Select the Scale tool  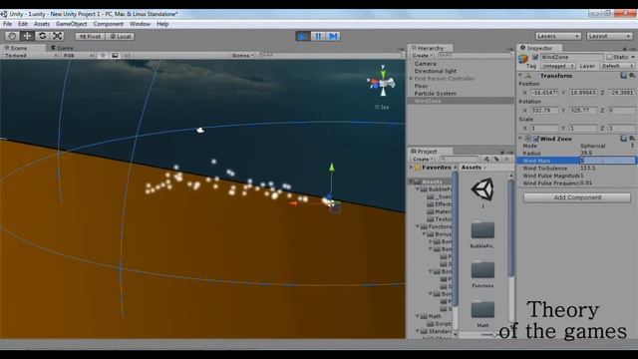pyautogui.click(x=58, y=36)
